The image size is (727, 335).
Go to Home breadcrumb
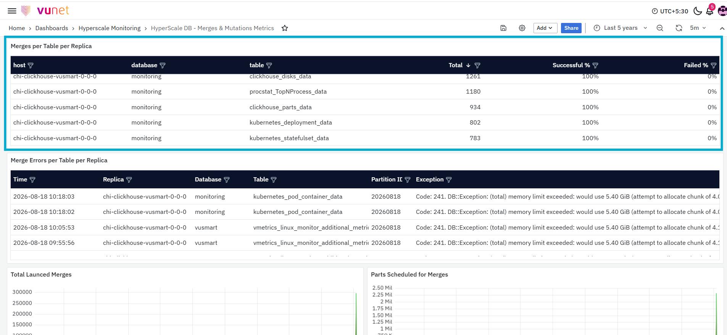(x=17, y=28)
